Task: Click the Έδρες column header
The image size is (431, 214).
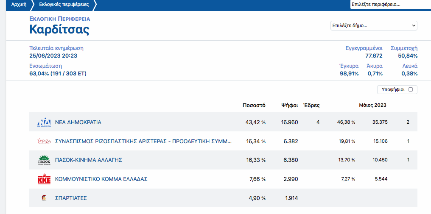Action: 311,105
